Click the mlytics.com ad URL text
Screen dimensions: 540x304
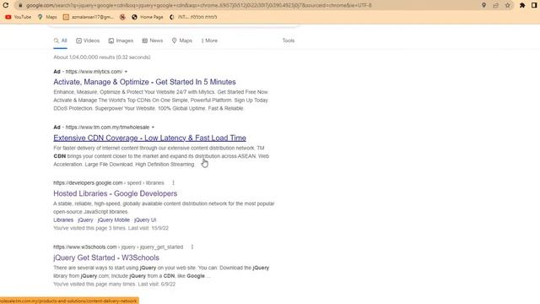(x=94, y=72)
